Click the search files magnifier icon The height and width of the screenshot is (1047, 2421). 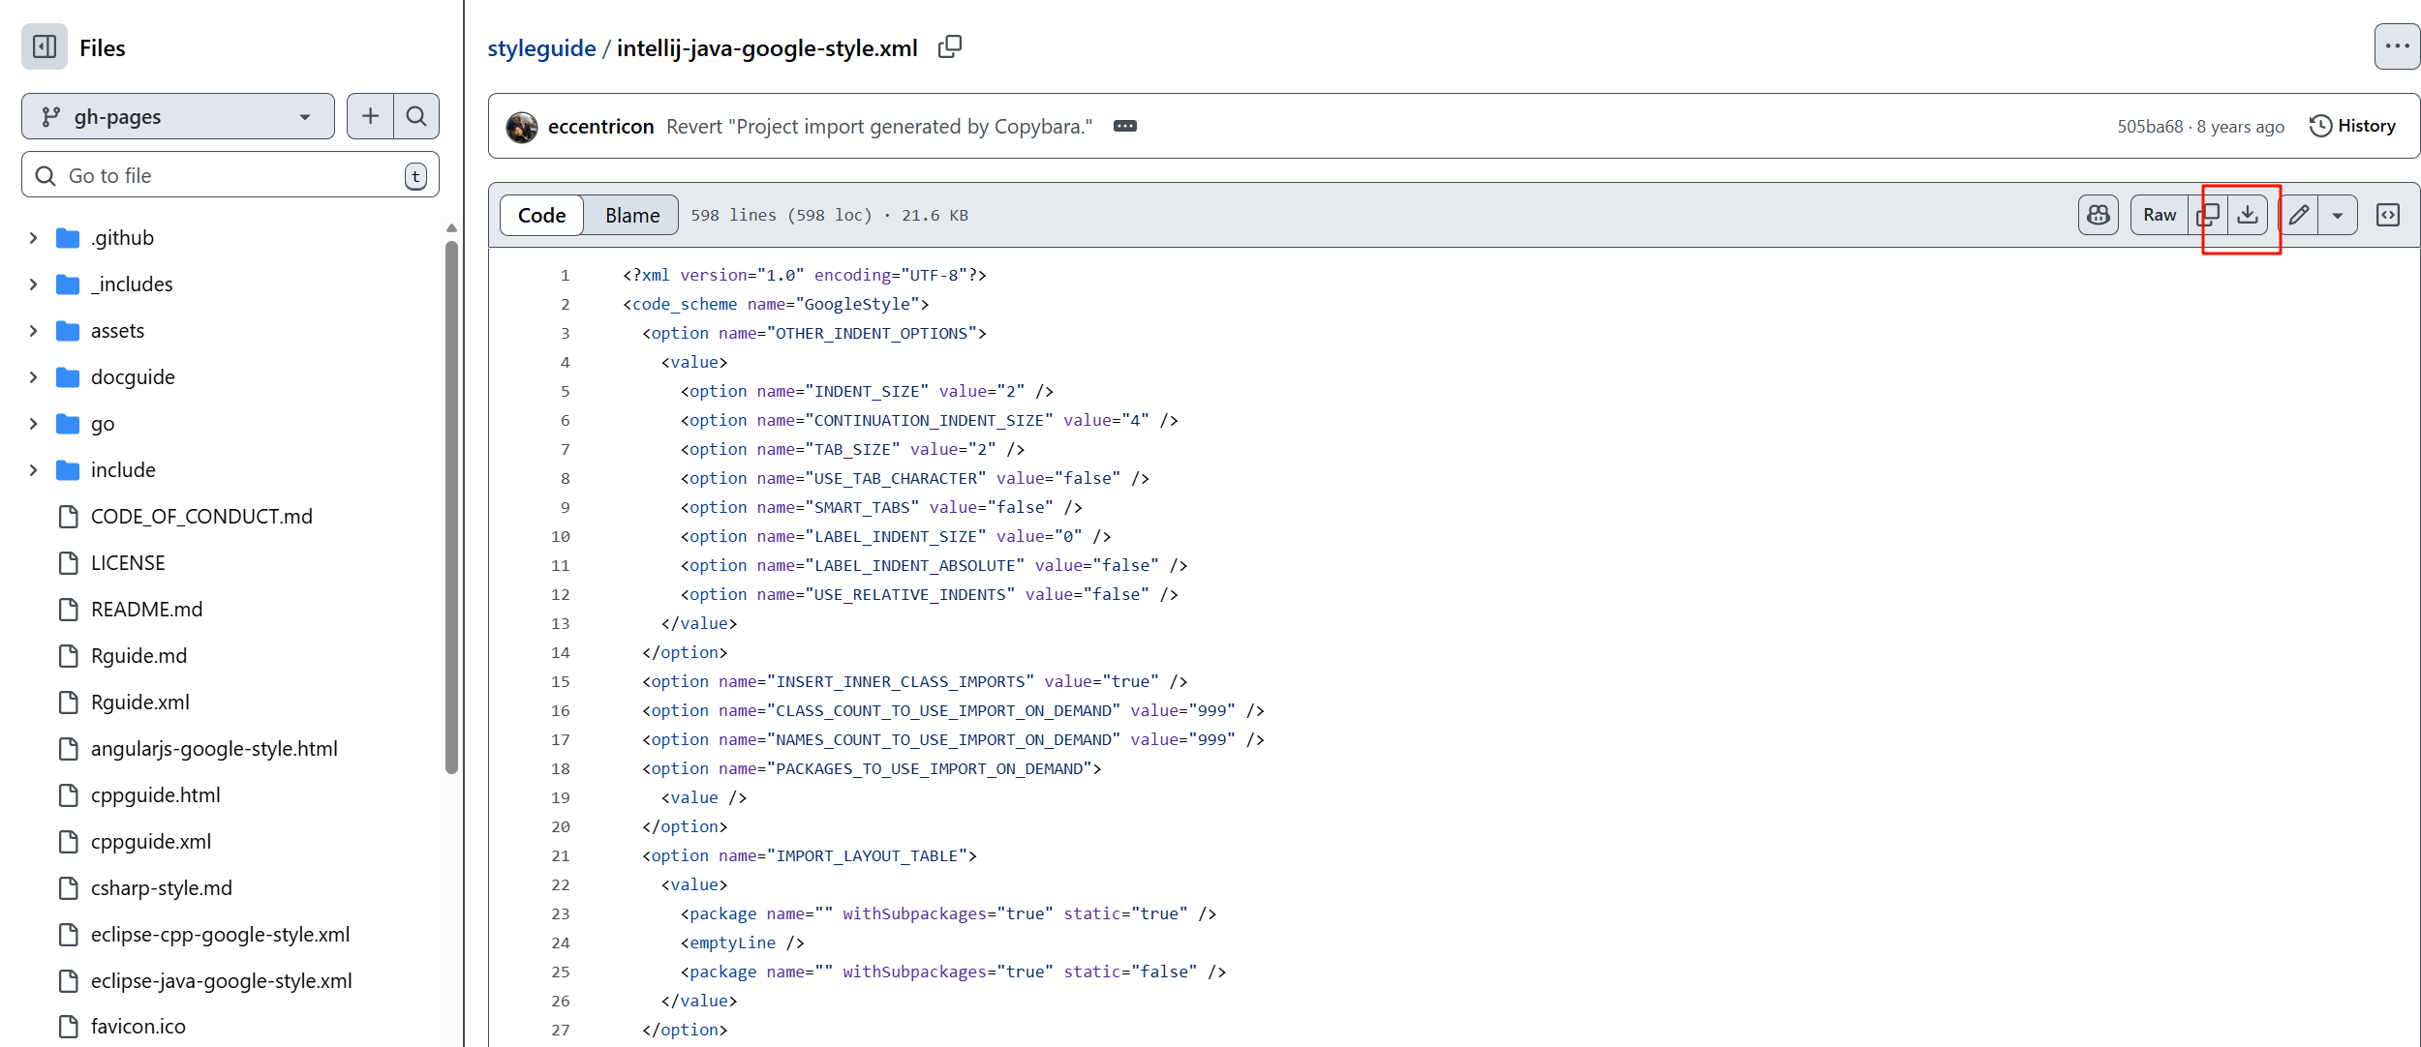416,116
